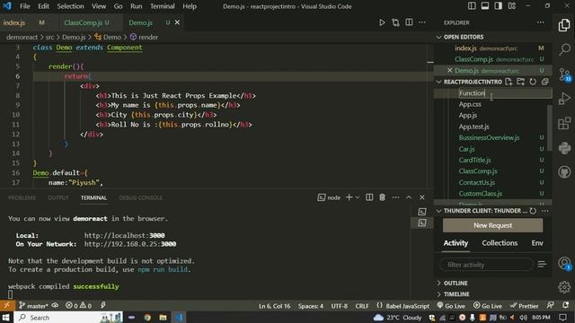Collapse the REACTPROJECTINTRO folder section

(439, 82)
